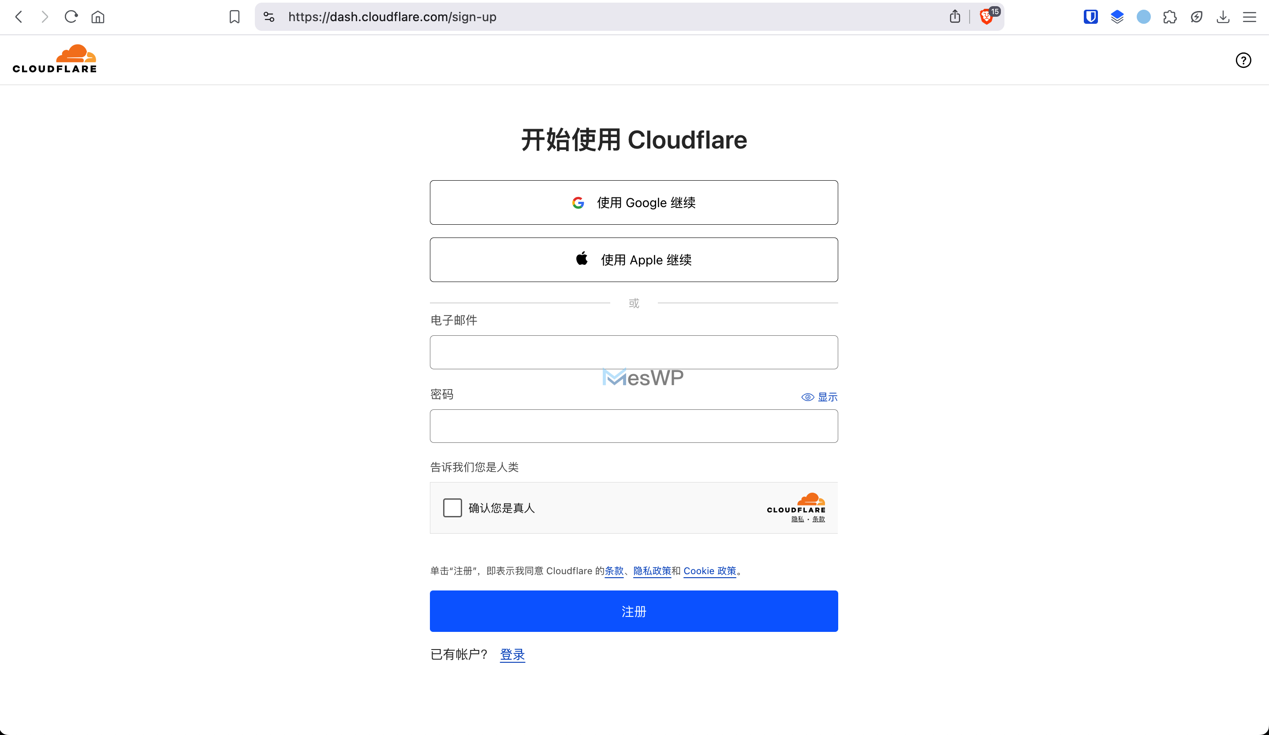Open the 条款 terms link in agreement text

pos(614,571)
